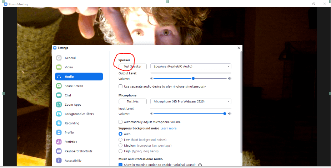The width and height of the screenshot is (331, 168).
Task: Select Medium noise suppression
Action: point(121,146)
